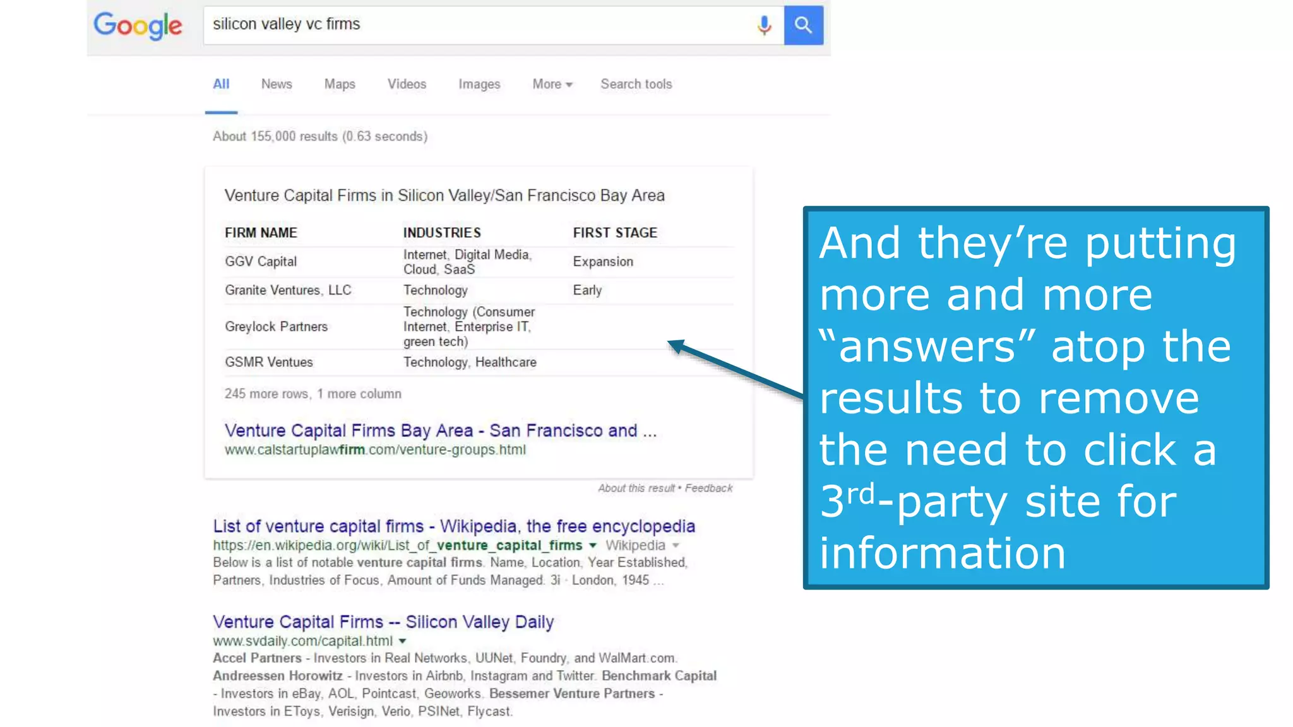Click the blue search magnifier button
The width and height of the screenshot is (1293, 727).
pyautogui.click(x=803, y=25)
